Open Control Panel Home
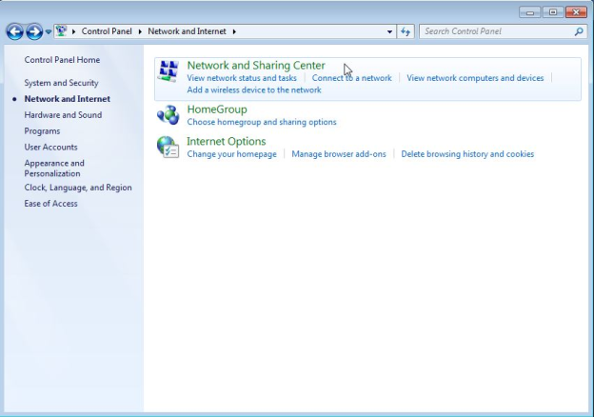The height and width of the screenshot is (417, 594). 62,60
